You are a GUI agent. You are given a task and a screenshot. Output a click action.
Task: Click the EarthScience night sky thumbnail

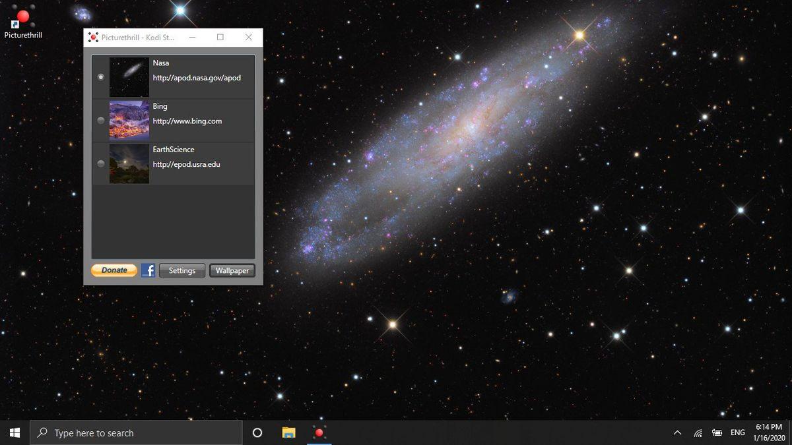tap(129, 163)
